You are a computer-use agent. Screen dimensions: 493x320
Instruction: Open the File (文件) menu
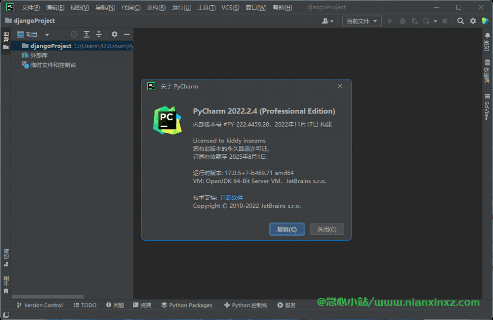(30, 7)
